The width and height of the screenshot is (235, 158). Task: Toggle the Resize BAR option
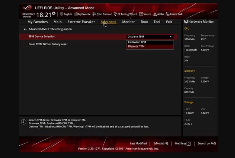click(174, 14)
